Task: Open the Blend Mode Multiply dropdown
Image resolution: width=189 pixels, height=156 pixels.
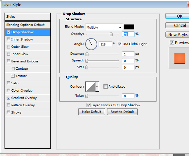Action: click(x=104, y=27)
